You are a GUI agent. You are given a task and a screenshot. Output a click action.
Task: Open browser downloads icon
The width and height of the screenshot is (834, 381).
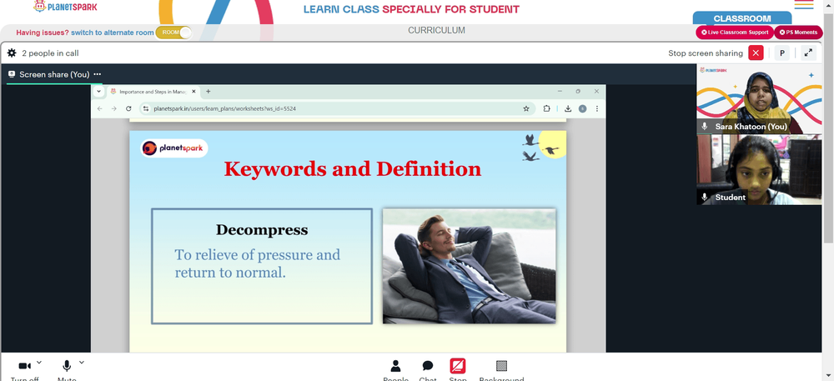pos(568,108)
